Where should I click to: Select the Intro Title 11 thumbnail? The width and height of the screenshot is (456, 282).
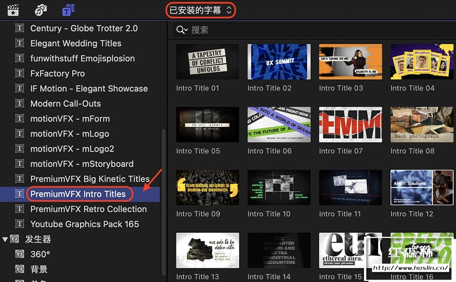[350, 187]
